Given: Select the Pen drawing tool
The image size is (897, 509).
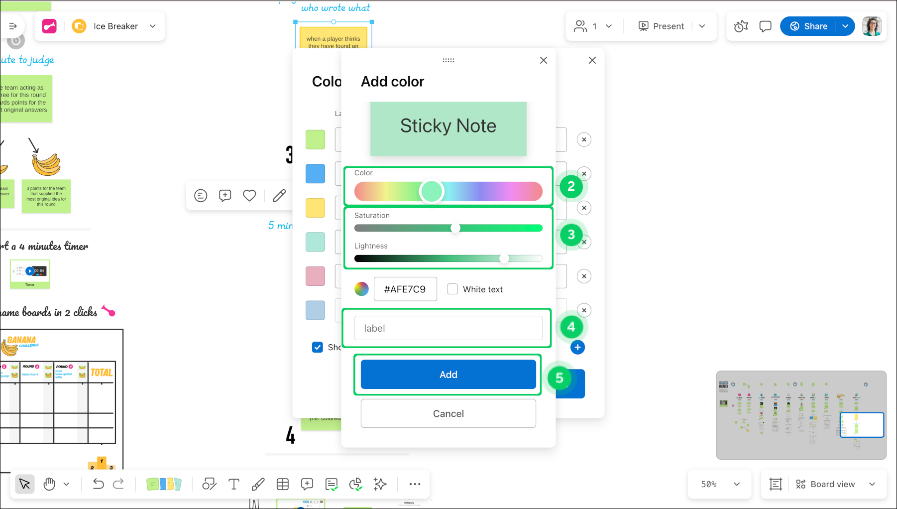Looking at the screenshot, I should (x=258, y=484).
